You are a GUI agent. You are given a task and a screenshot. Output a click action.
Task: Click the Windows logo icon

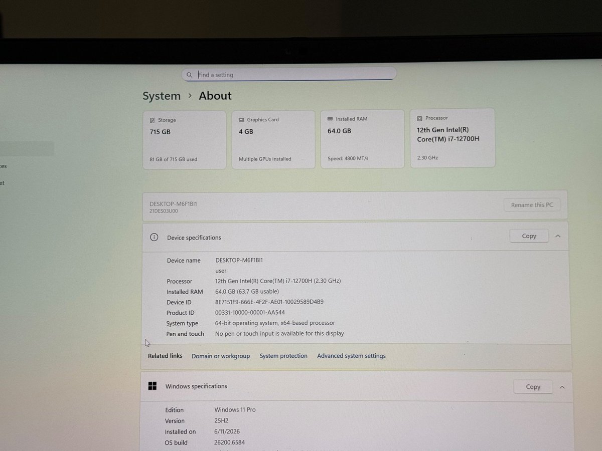coord(153,386)
